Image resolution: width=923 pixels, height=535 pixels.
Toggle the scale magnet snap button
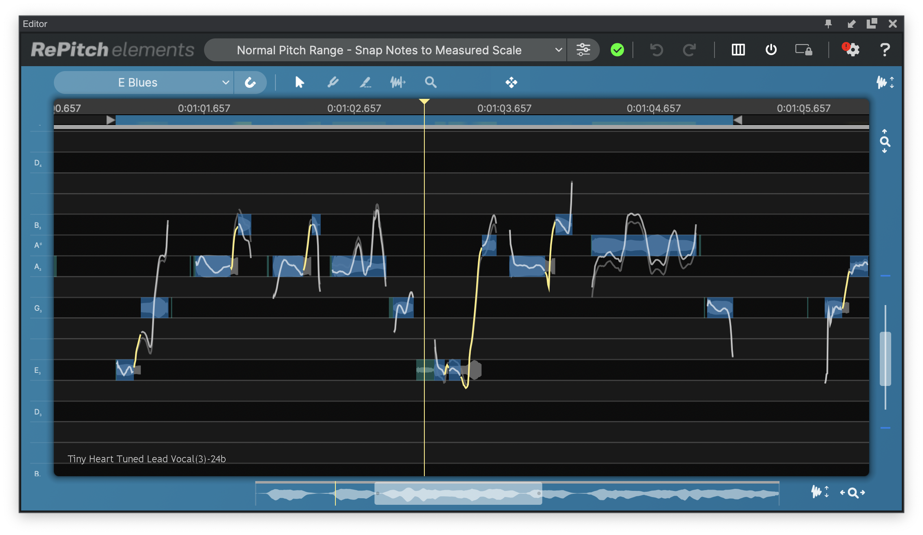click(250, 82)
